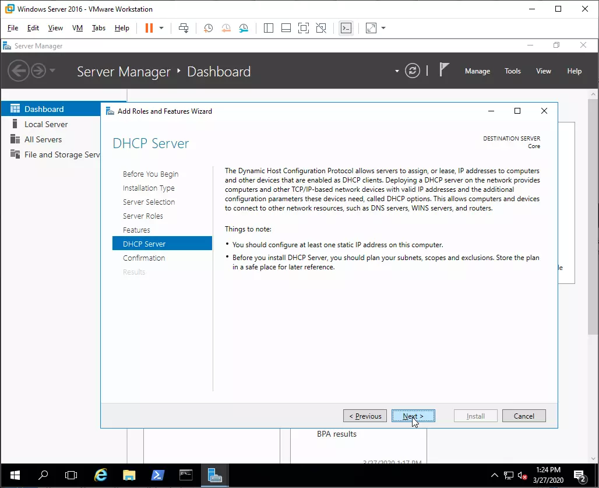Image resolution: width=599 pixels, height=488 pixels.
Task: Enter VMware full screen mode
Action: click(x=304, y=28)
